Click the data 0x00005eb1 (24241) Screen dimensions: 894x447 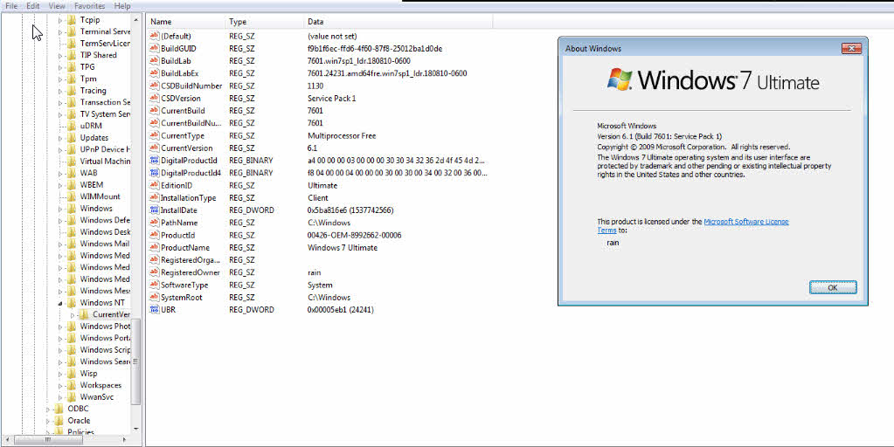point(340,310)
